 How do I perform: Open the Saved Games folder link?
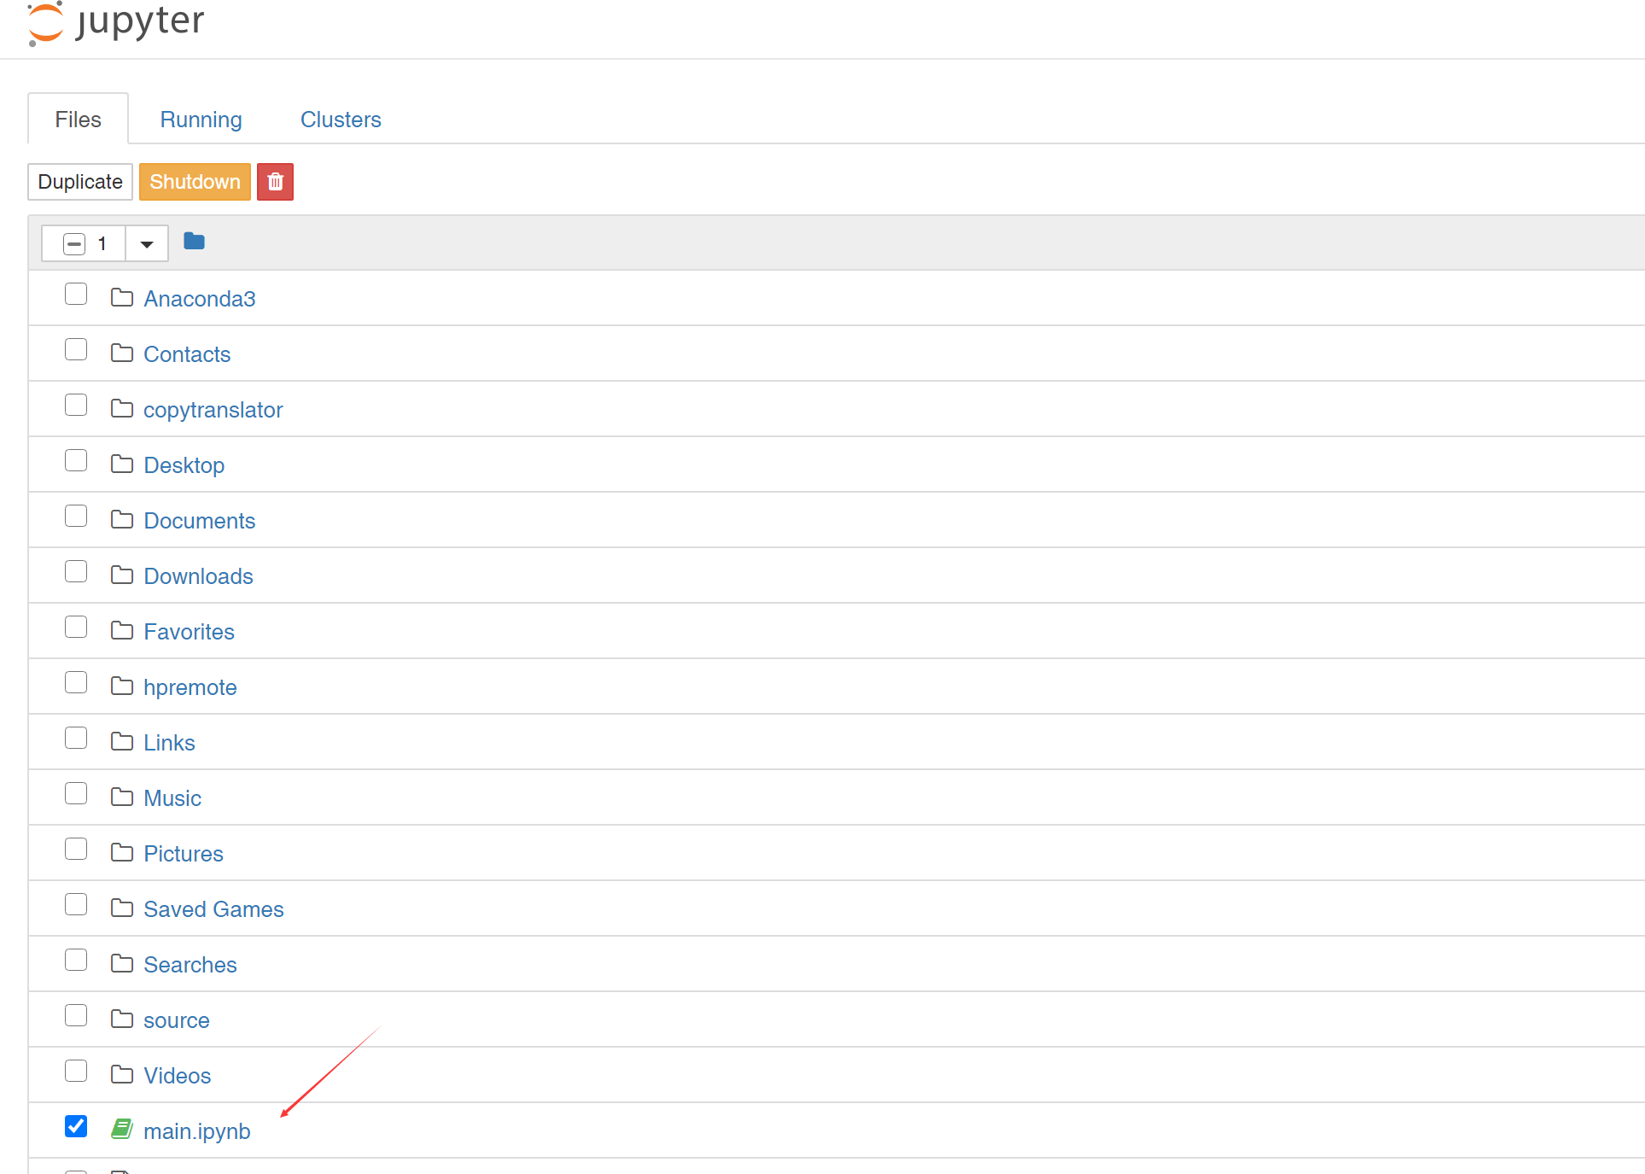pos(213,909)
